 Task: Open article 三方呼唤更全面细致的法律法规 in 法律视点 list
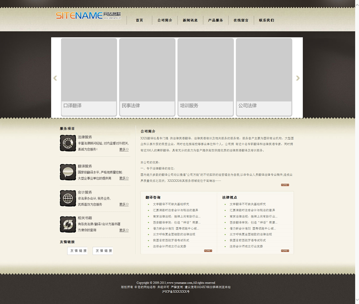(250, 234)
